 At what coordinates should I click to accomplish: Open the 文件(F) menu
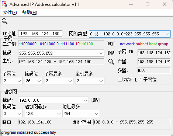[10, 13]
